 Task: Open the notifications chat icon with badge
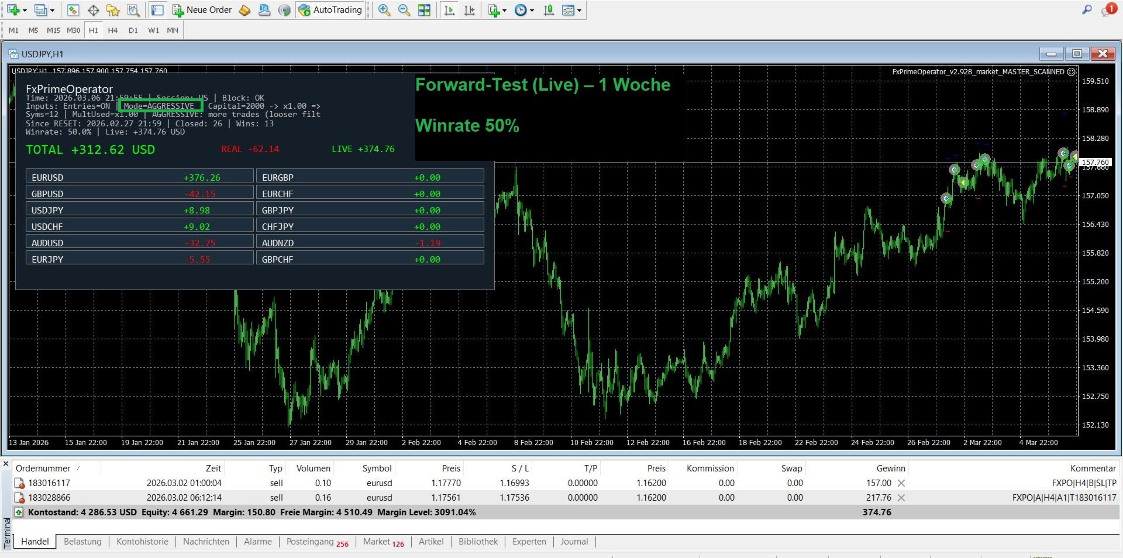pos(1108,10)
